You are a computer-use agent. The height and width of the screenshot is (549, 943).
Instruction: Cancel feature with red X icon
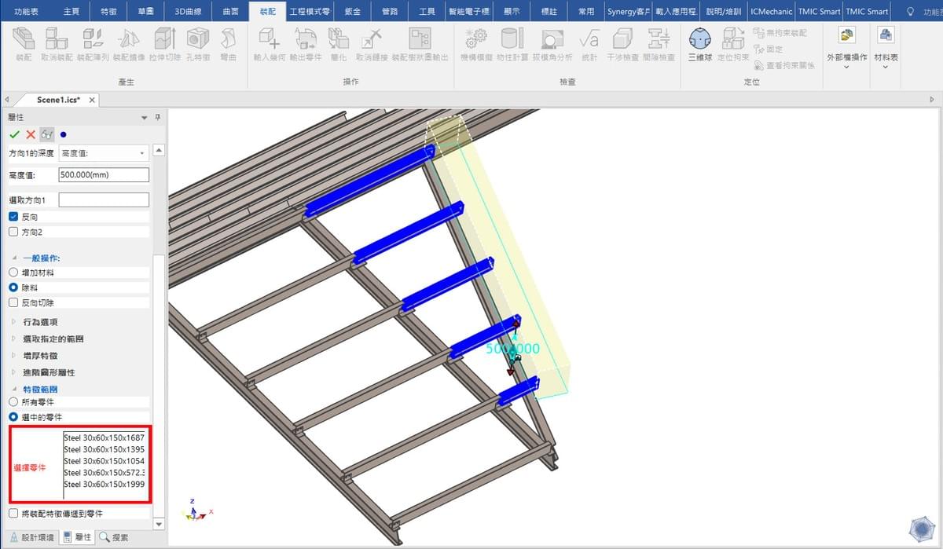point(31,134)
